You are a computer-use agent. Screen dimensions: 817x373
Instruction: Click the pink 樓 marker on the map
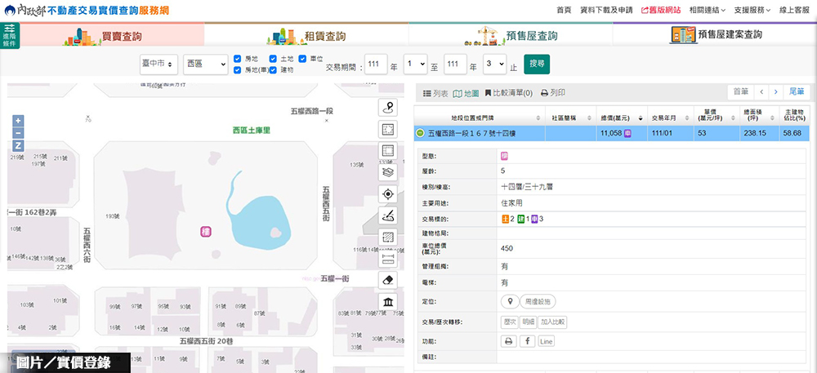pos(206,232)
